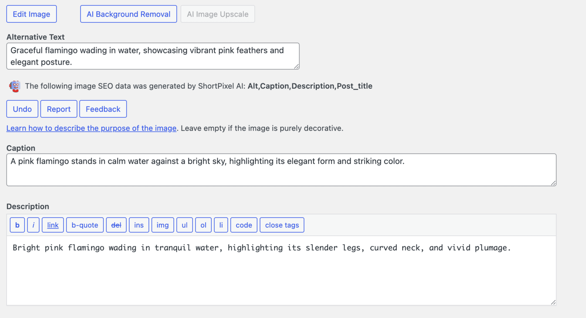The height and width of the screenshot is (318, 586).
Task: Insert an image with the img button
Action: point(162,225)
